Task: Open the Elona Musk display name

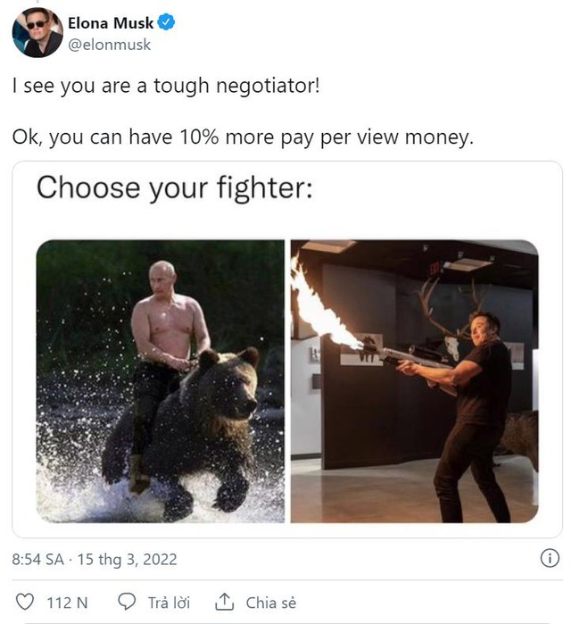Action: [111, 23]
